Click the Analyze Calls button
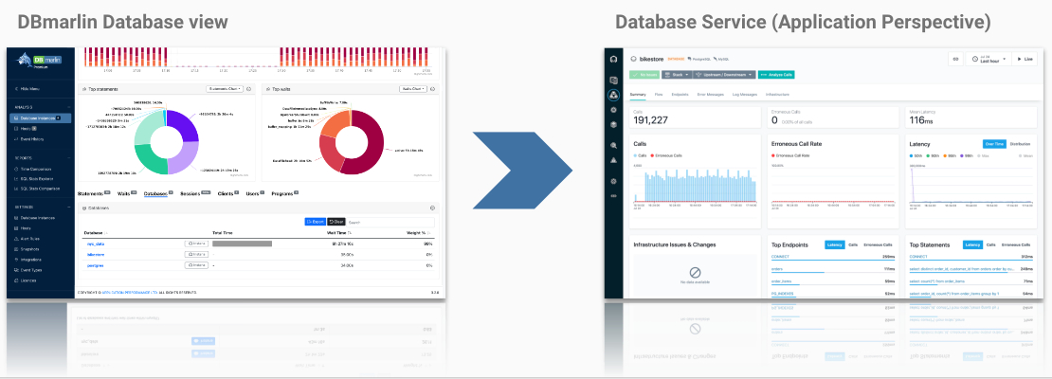This screenshot has height=379, width=1052. 775,75
